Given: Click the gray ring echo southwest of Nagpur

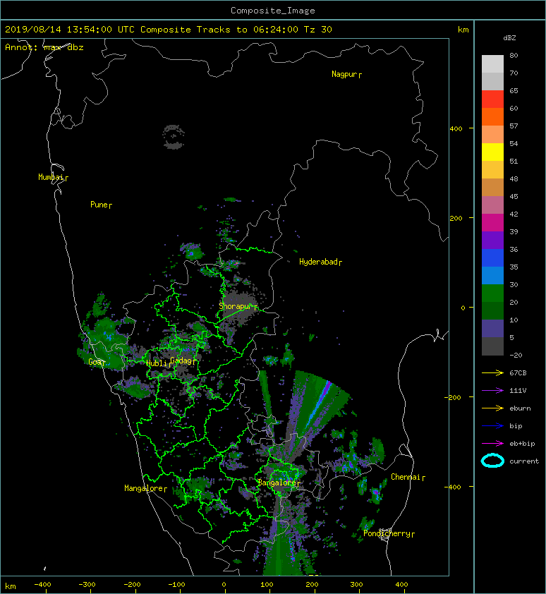Looking at the screenshot, I should [174, 137].
